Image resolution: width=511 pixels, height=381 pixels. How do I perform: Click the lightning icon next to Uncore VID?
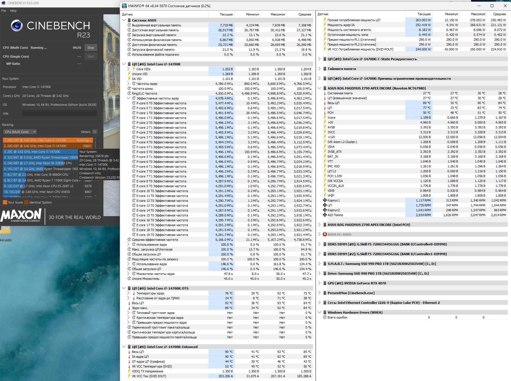(129, 74)
